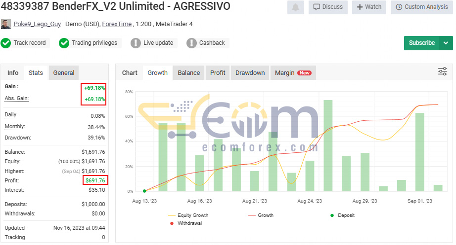Select the Monthly value 38.44%

pyautogui.click(x=96, y=127)
